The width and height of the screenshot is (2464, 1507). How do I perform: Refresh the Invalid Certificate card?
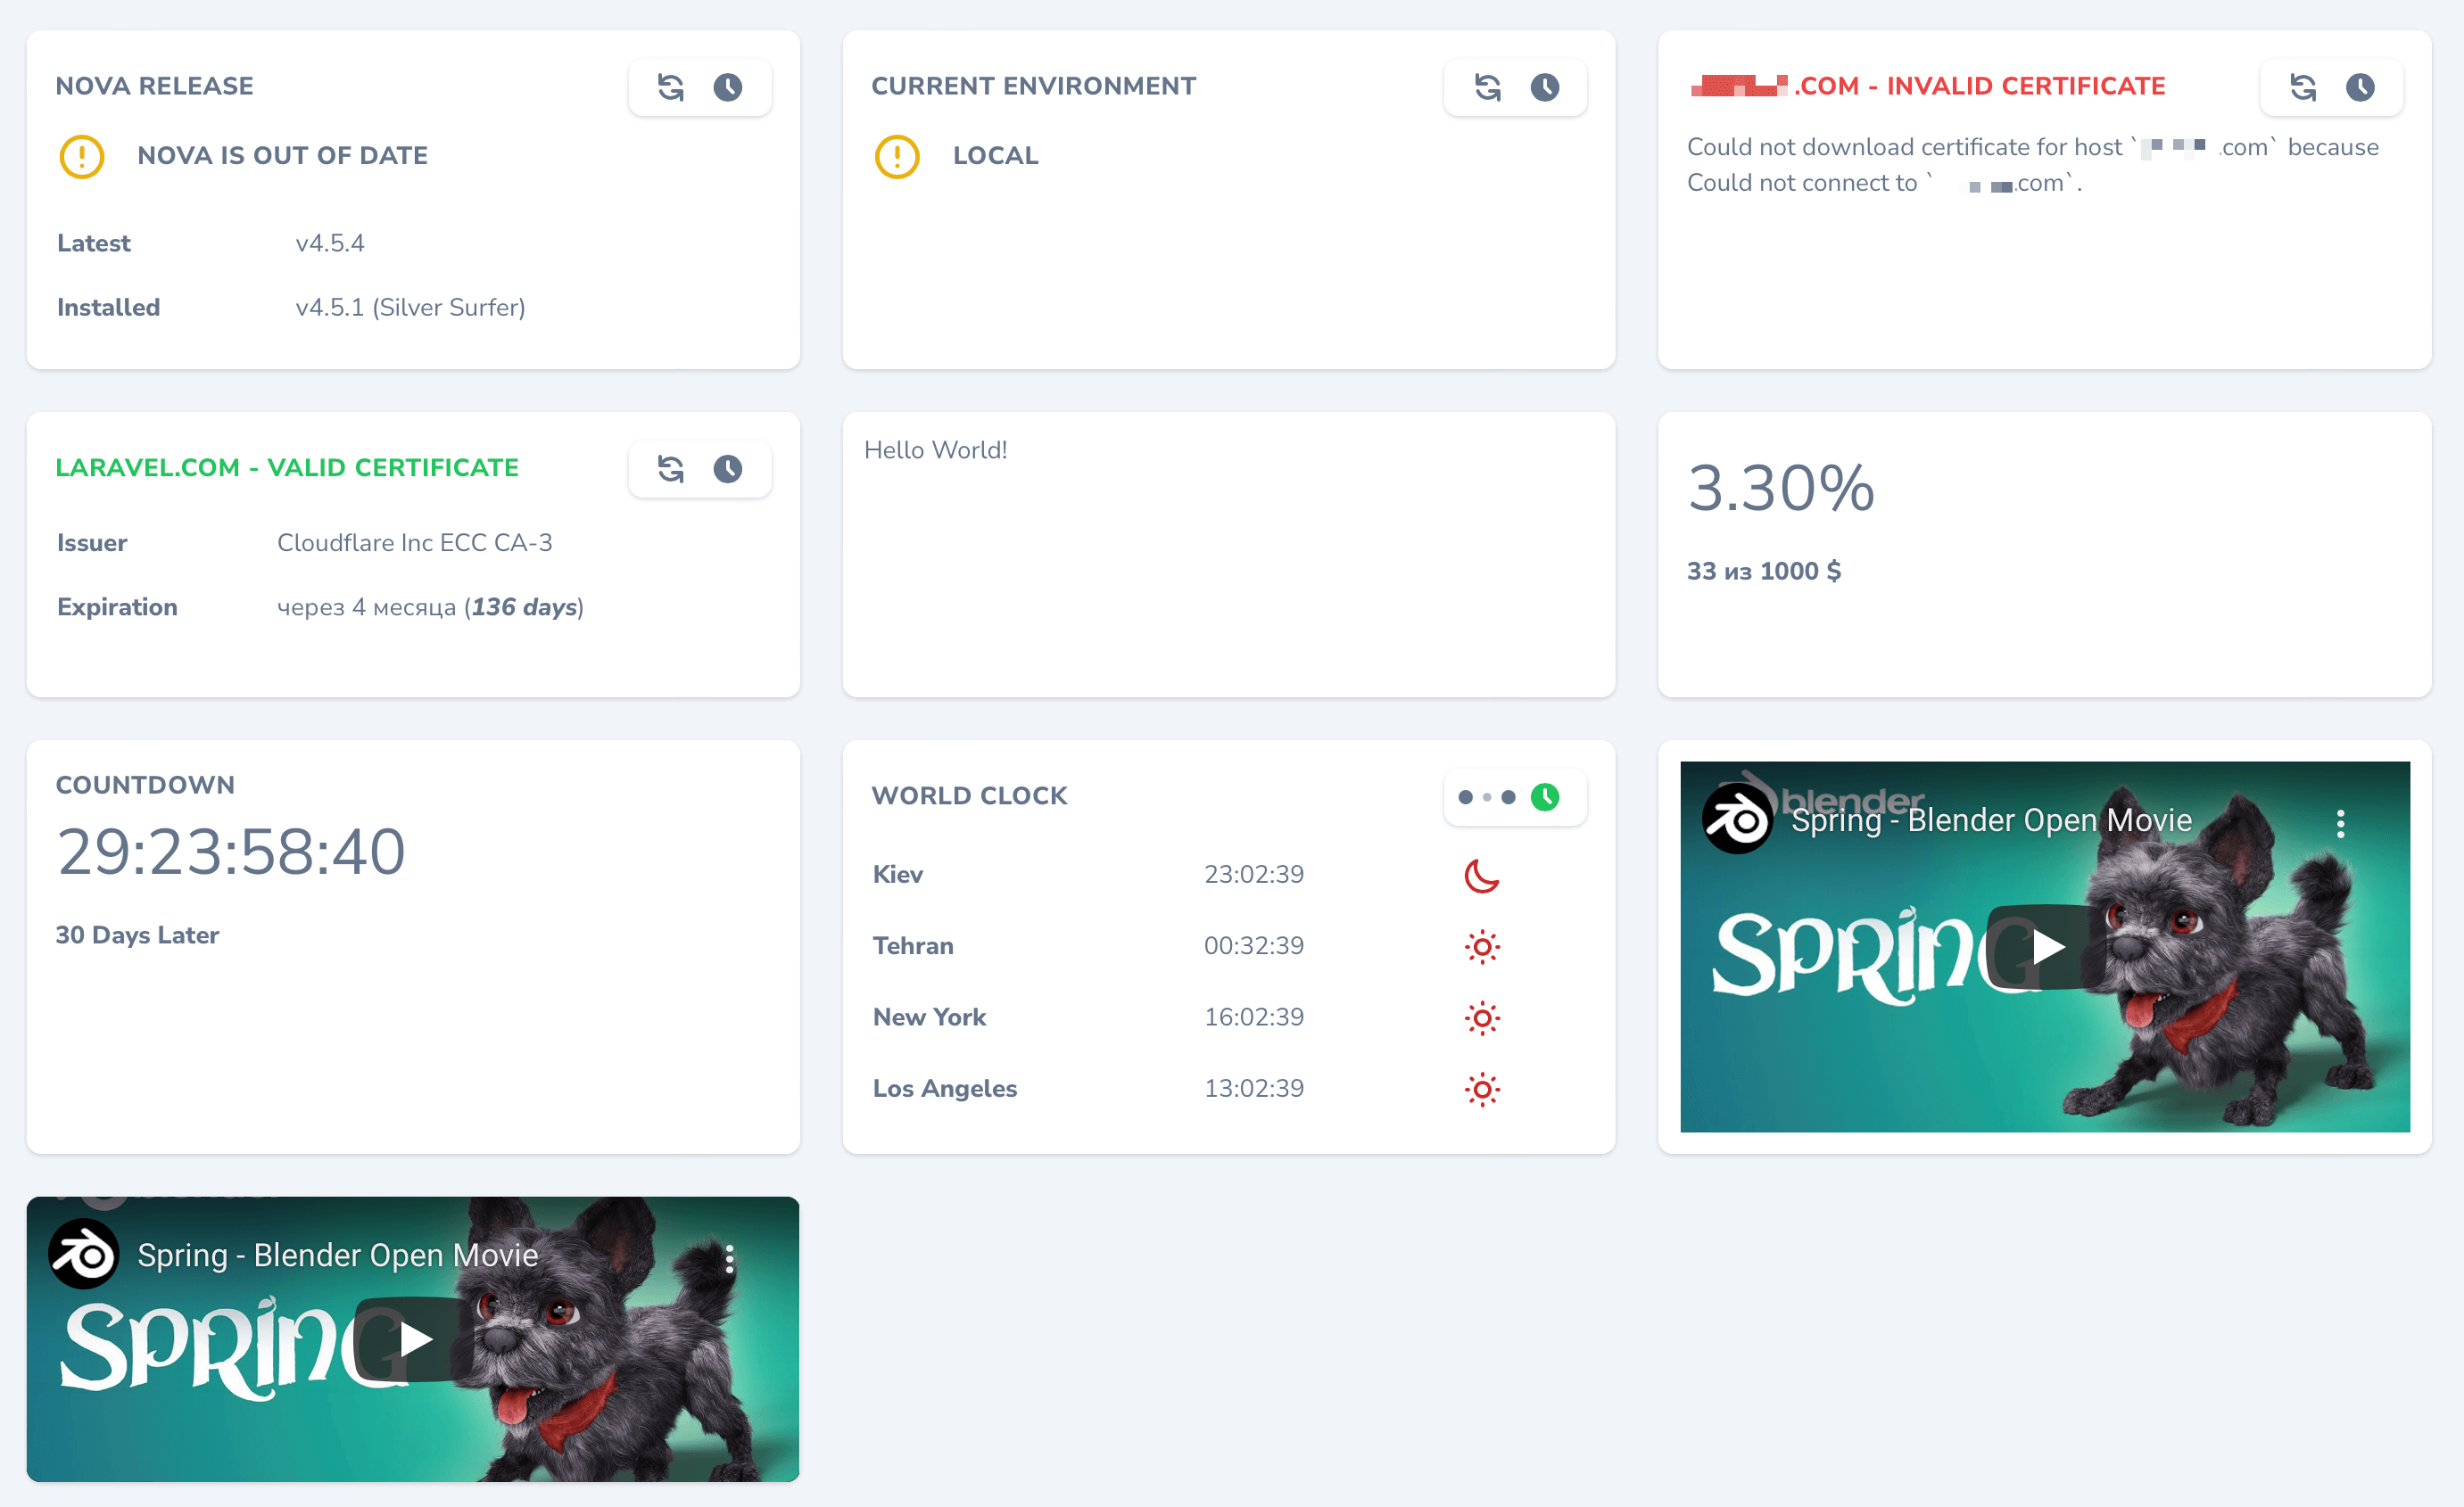pos(2303,87)
